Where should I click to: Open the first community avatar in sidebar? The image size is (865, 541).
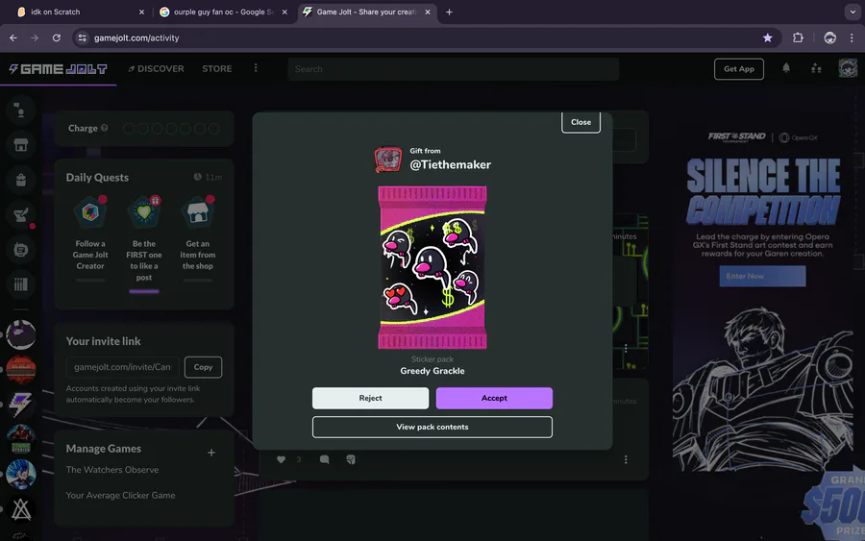point(21,334)
